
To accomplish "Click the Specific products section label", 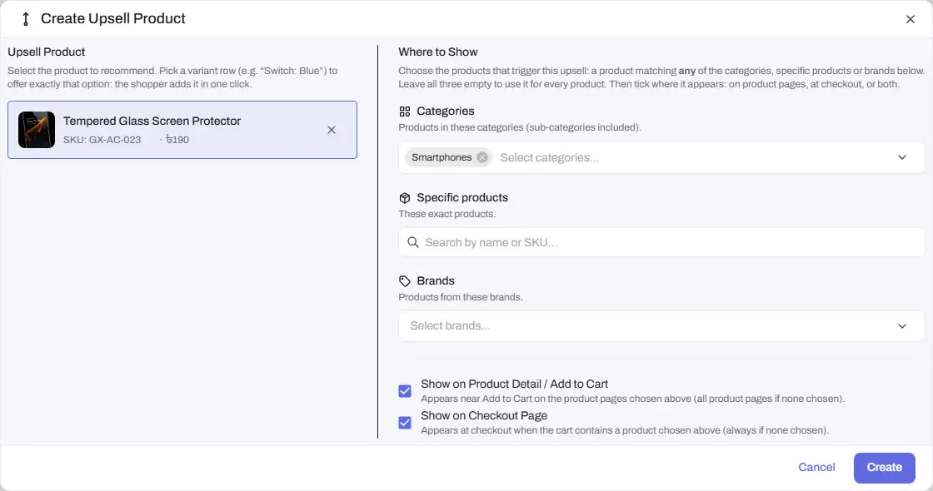I will pos(462,197).
